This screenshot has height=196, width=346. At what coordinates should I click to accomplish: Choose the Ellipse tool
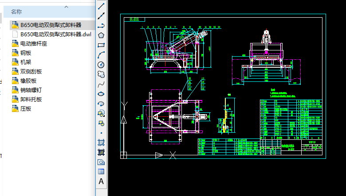[x=101, y=93]
